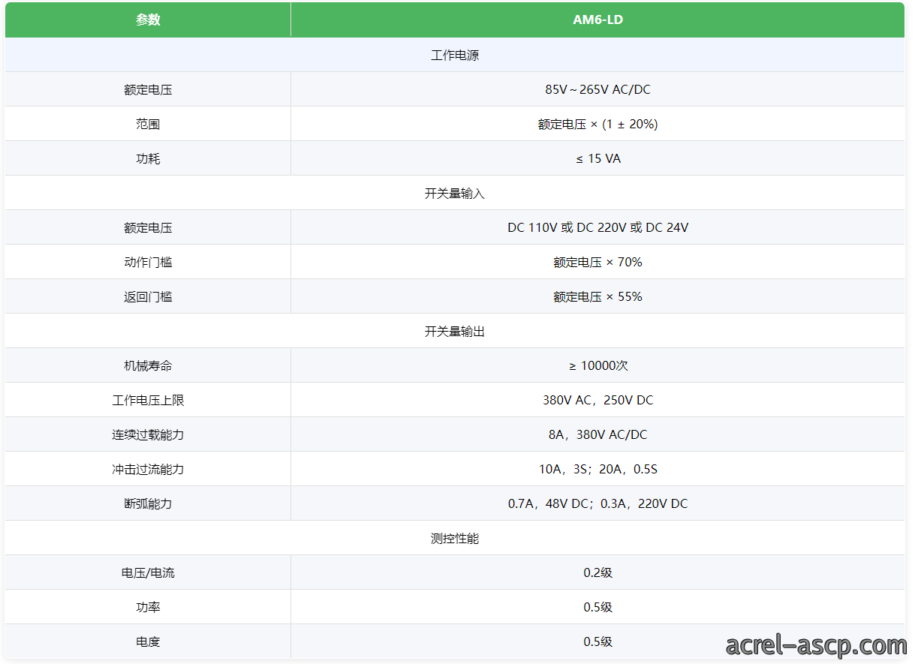Click the 10A，3S；20A，0.5S value
The height and width of the screenshot is (664, 915).
[597, 469]
